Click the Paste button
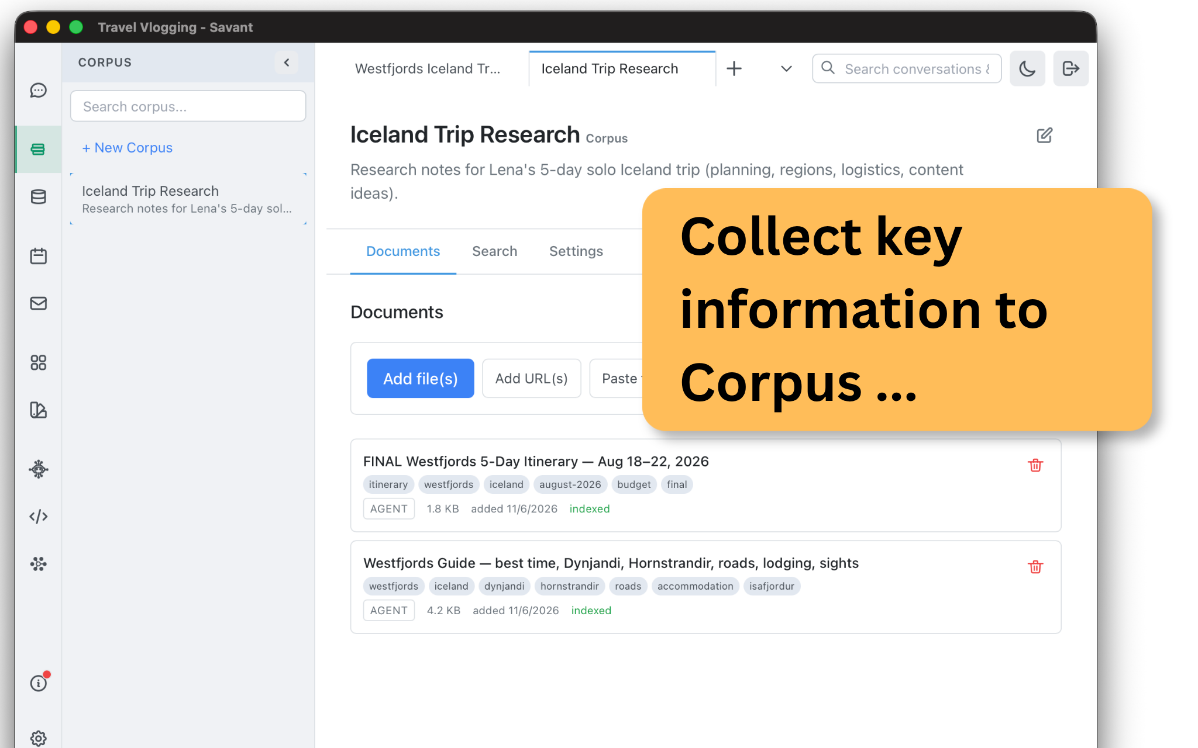The image size is (1198, 748). (x=617, y=379)
